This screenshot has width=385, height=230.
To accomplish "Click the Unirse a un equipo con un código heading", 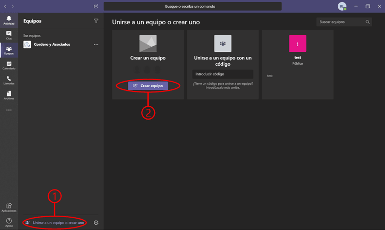I will coord(223,61).
